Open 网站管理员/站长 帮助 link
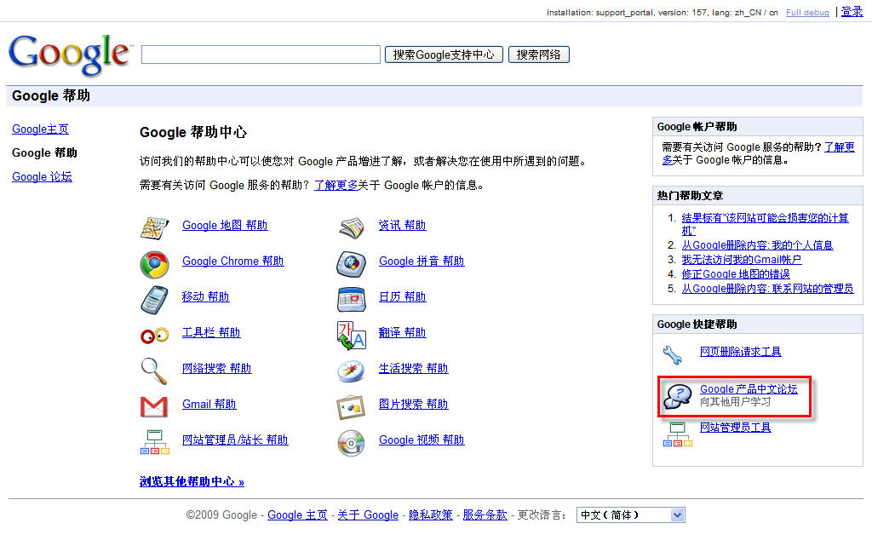 (x=235, y=440)
